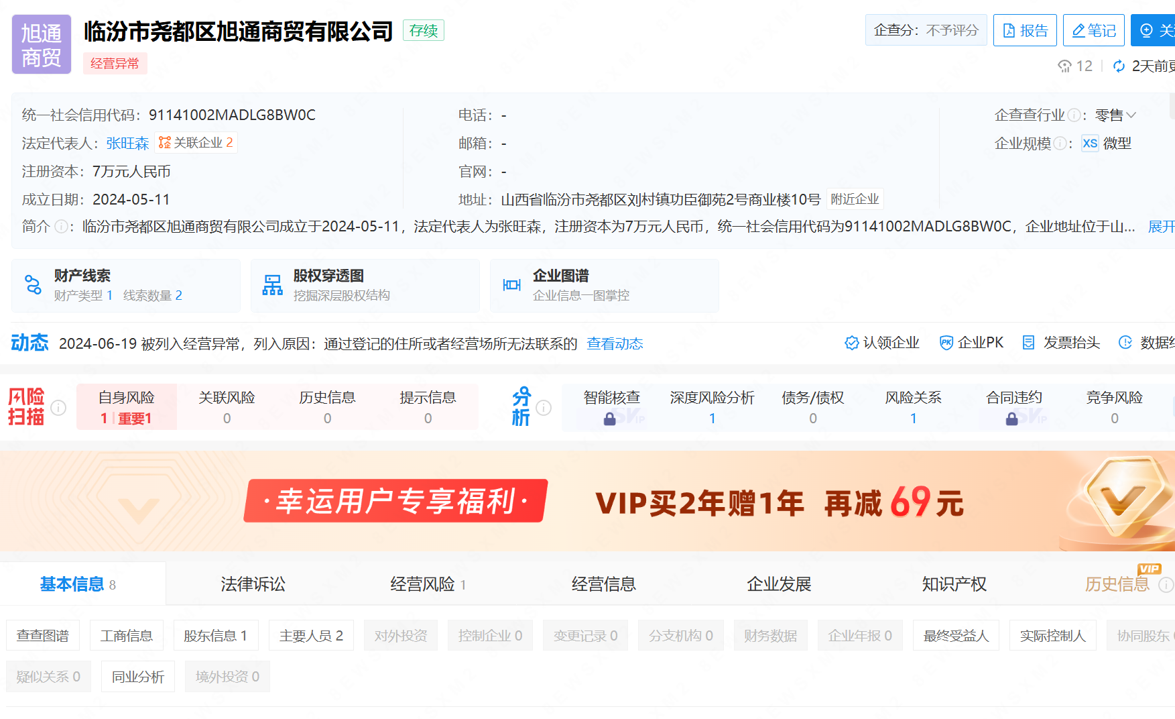Click the VIP买2年赠1年 promotion banner
Viewport: 1175px width, 719px height.
click(587, 501)
